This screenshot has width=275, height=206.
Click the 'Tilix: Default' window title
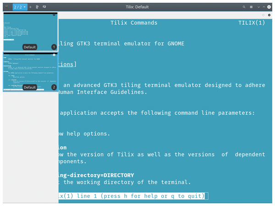click(137, 7)
